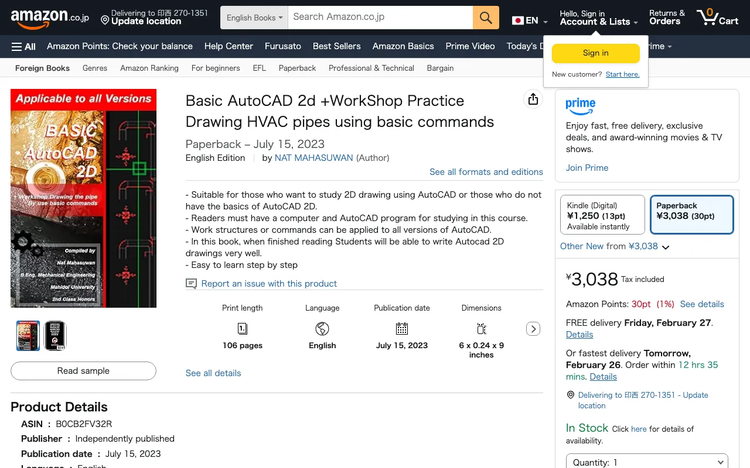
Task: Open the NAT MAHASUWAN author link
Action: [313, 158]
